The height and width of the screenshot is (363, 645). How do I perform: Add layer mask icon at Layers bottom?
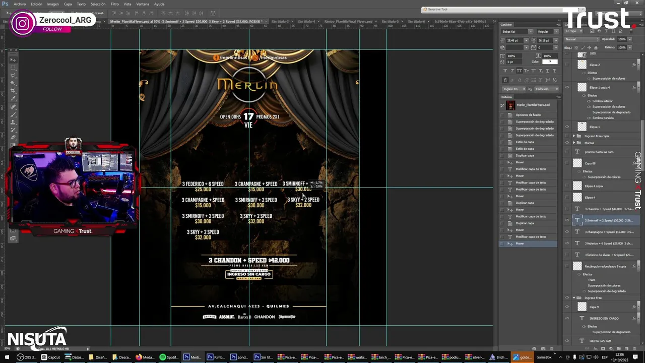[x=603, y=348]
